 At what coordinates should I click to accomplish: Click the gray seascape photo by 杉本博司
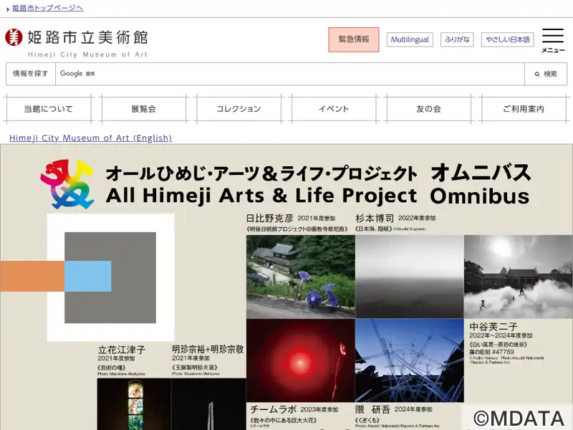click(x=409, y=277)
